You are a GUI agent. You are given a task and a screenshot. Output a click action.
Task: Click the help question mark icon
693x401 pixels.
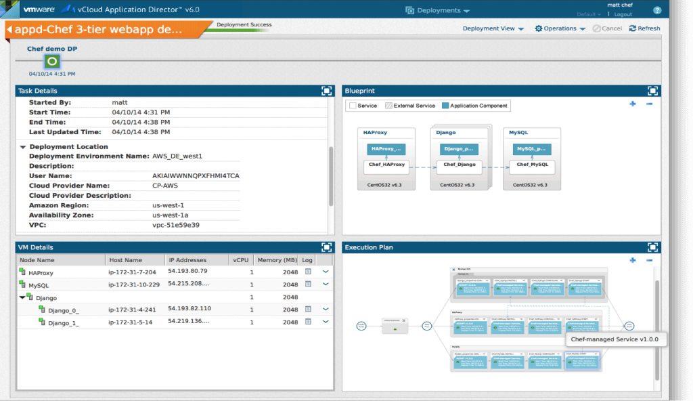pyautogui.click(x=657, y=10)
